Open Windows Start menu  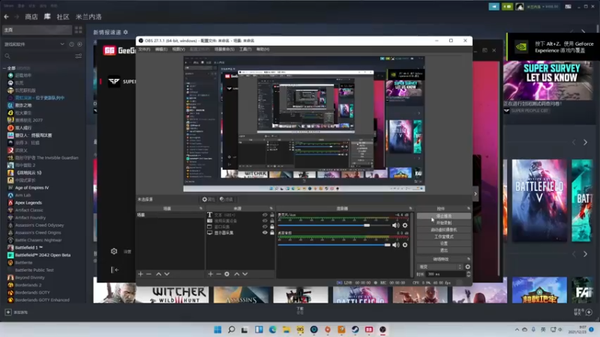pyautogui.click(x=217, y=330)
